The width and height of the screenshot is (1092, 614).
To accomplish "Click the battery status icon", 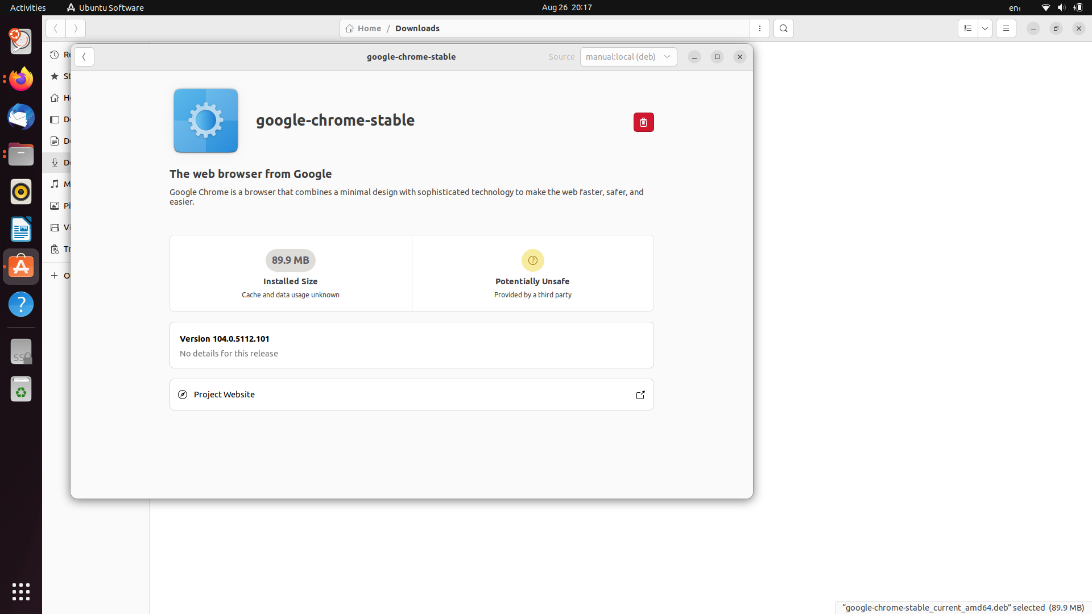I will [x=1078, y=7].
